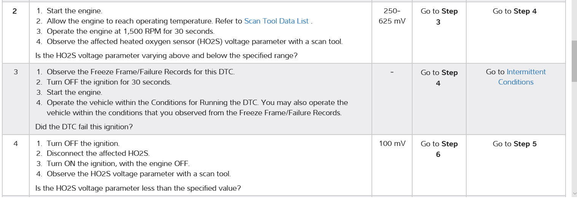Click "Observe the Freeze Frame/Failure Records" instruction
This screenshot has width=577, height=199.
tap(140, 72)
